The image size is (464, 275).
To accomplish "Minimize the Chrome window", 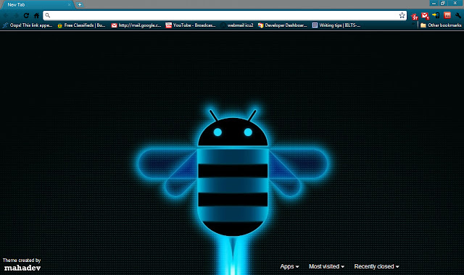I will click(434, 4).
